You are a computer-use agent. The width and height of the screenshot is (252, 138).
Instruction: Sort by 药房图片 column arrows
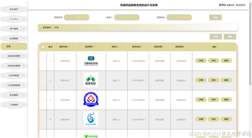pos(95,47)
